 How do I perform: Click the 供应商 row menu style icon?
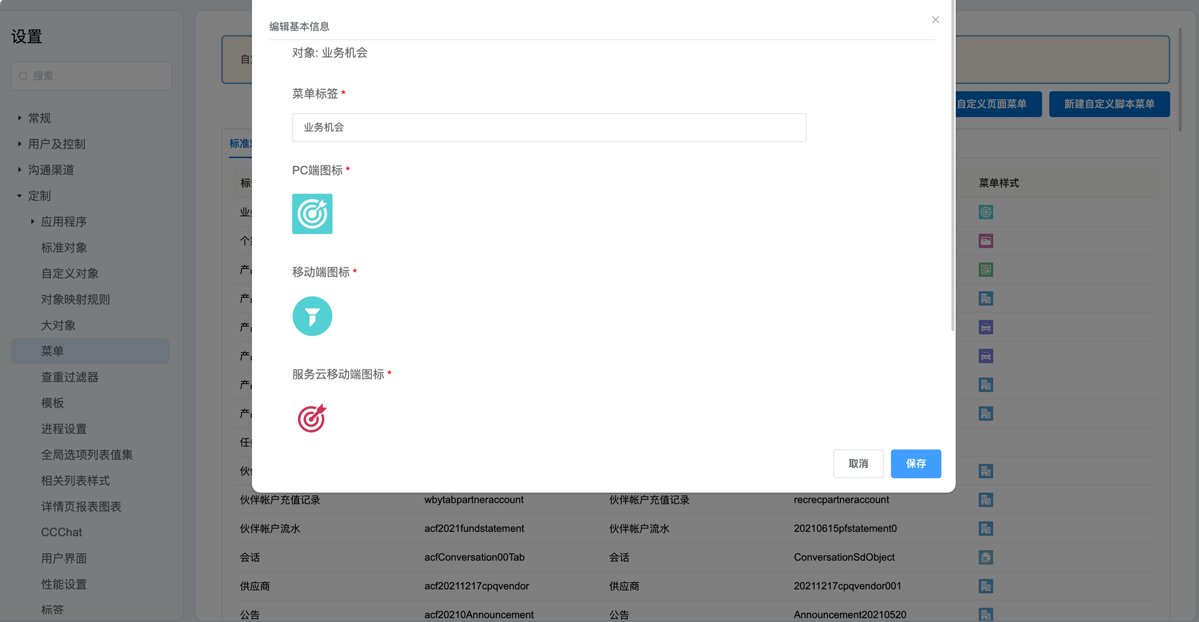[x=986, y=586]
